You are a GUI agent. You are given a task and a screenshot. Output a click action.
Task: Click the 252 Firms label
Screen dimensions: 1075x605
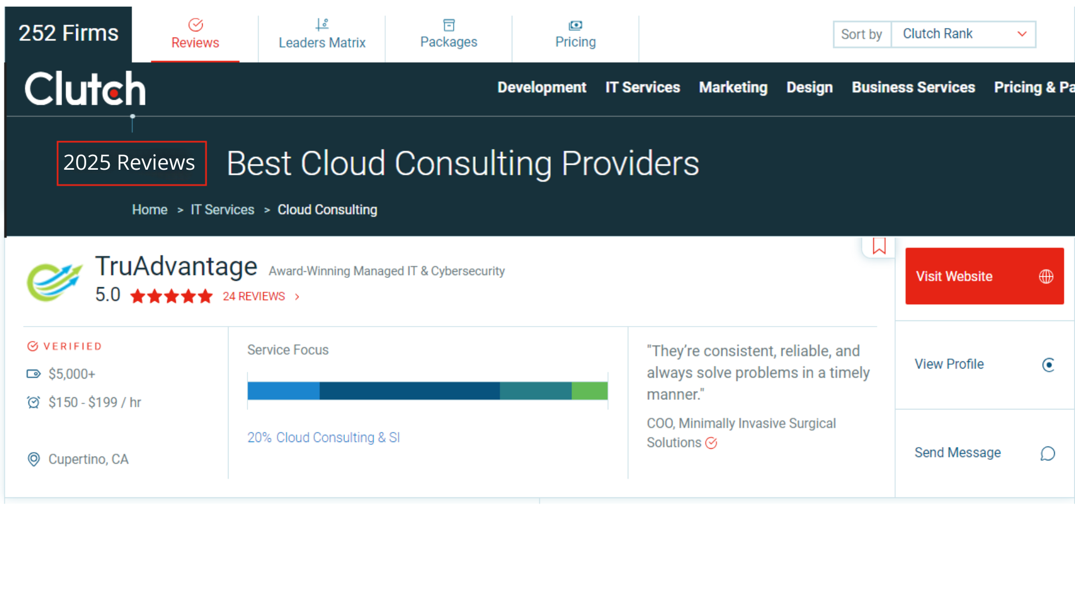coord(68,33)
